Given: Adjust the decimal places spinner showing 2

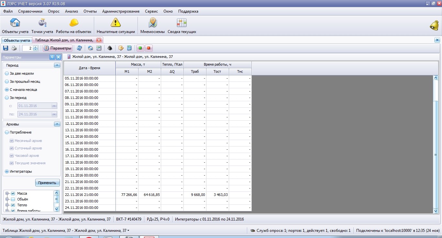Looking at the screenshot, I should pos(36,48).
